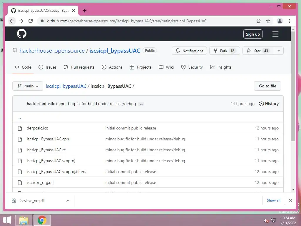The width and height of the screenshot is (301, 226).
Task: Click file icon beside iscsicpl_BypassUAC.vcxproj.filters
Action: 20,172
